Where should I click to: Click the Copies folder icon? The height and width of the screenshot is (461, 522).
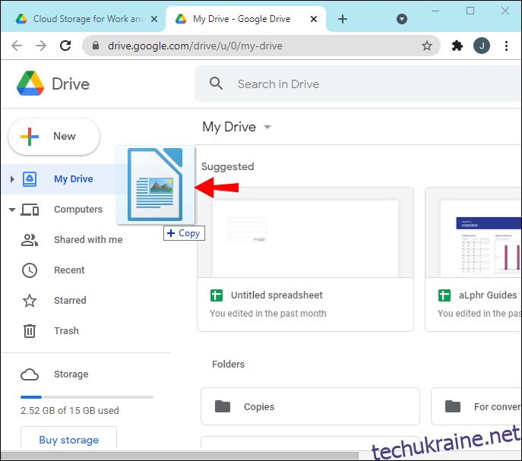coord(223,406)
